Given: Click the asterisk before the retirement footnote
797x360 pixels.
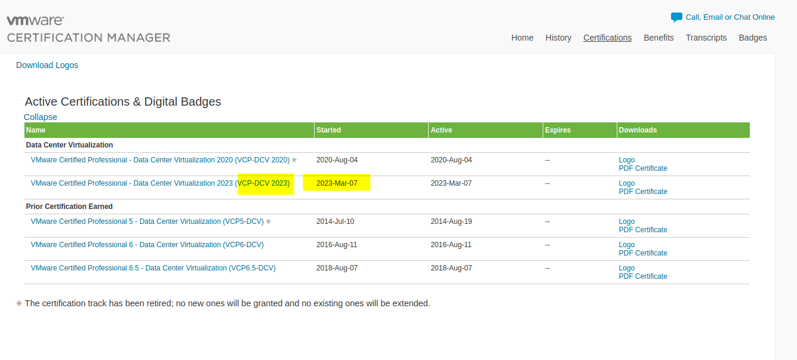Looking at the screenshot, I should tap(19, 303).
